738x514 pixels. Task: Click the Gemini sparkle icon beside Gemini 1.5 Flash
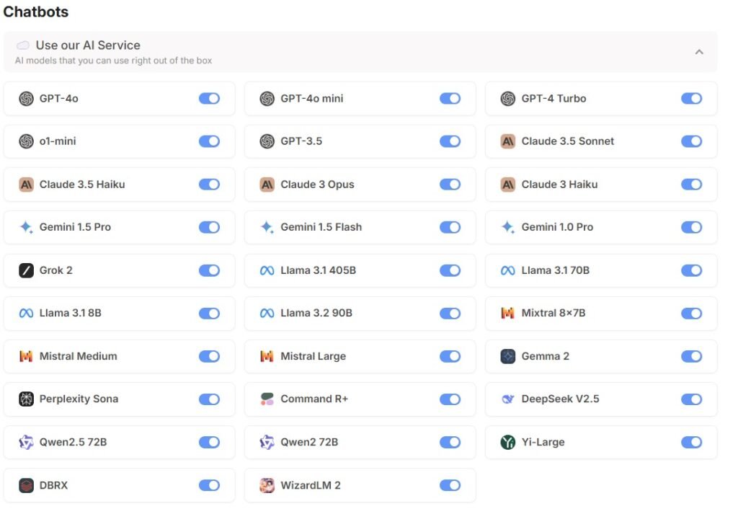(267, 227)
